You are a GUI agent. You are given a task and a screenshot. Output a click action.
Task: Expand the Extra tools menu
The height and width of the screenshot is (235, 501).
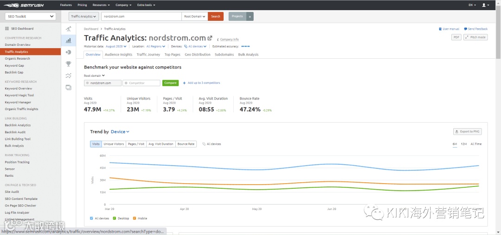point(146,5)
